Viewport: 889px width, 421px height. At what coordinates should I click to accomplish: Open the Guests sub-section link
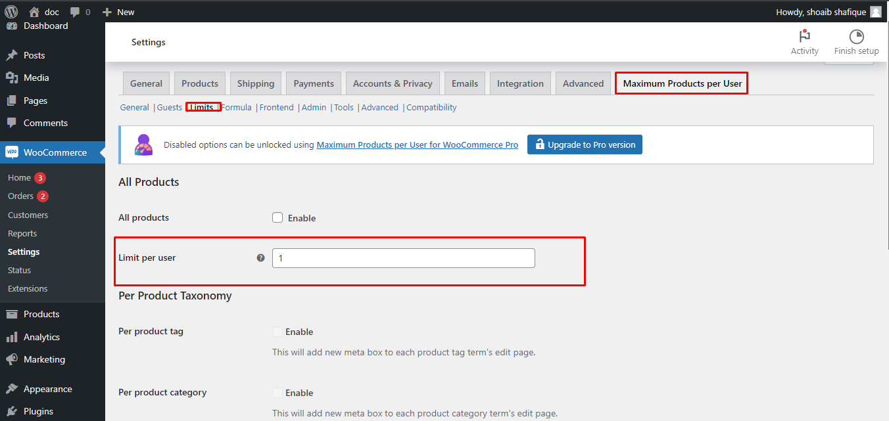click(170, 108)
